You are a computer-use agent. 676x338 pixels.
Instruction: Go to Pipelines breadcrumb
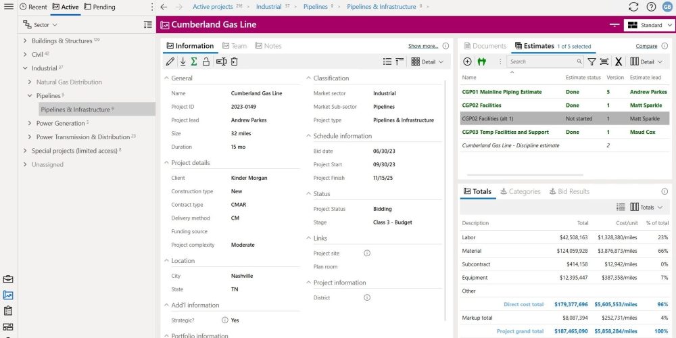[x=315, y=7]
